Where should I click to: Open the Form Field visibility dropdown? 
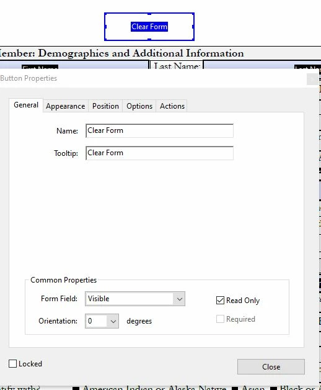point(135,299)
